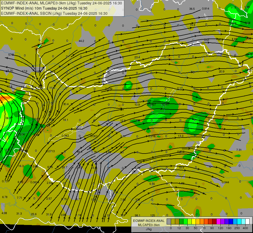Click the '10.9' value on the map
The image size is (253, 233).
tap(137, 105)
